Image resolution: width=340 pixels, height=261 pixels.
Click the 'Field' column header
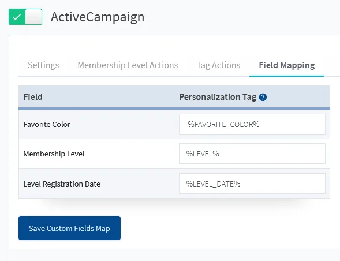click(x=33, y=97)
